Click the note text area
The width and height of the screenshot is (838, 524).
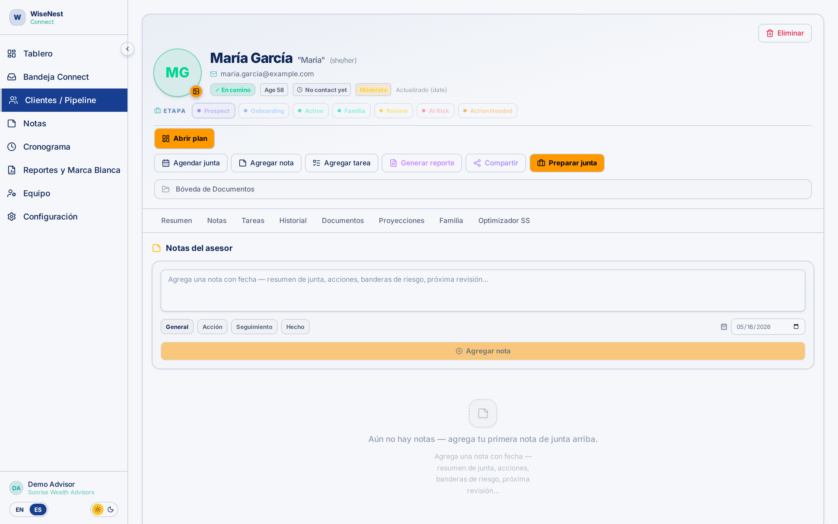483,291
